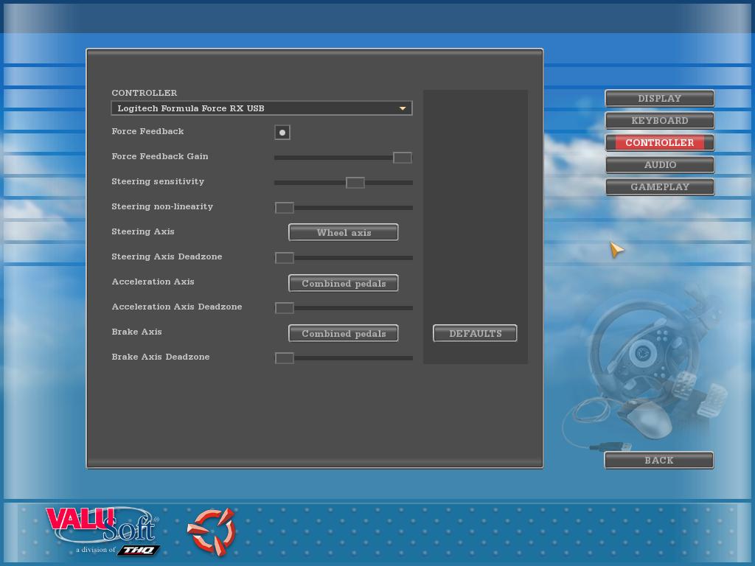Switch to the KEYBOARD settings tab

[x=659, y=120]
